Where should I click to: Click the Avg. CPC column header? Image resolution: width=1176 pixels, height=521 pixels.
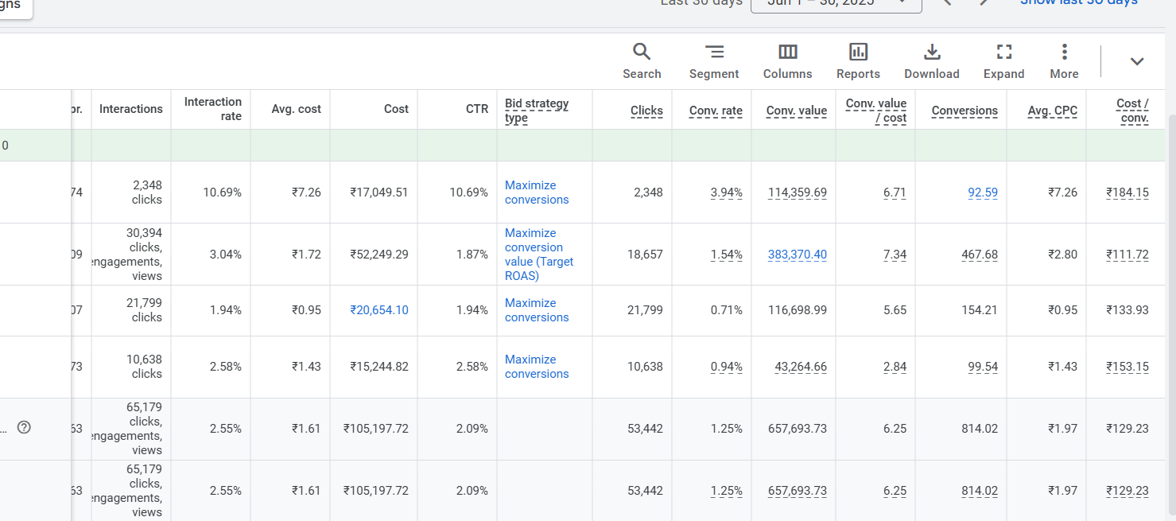click(1052, 111)
